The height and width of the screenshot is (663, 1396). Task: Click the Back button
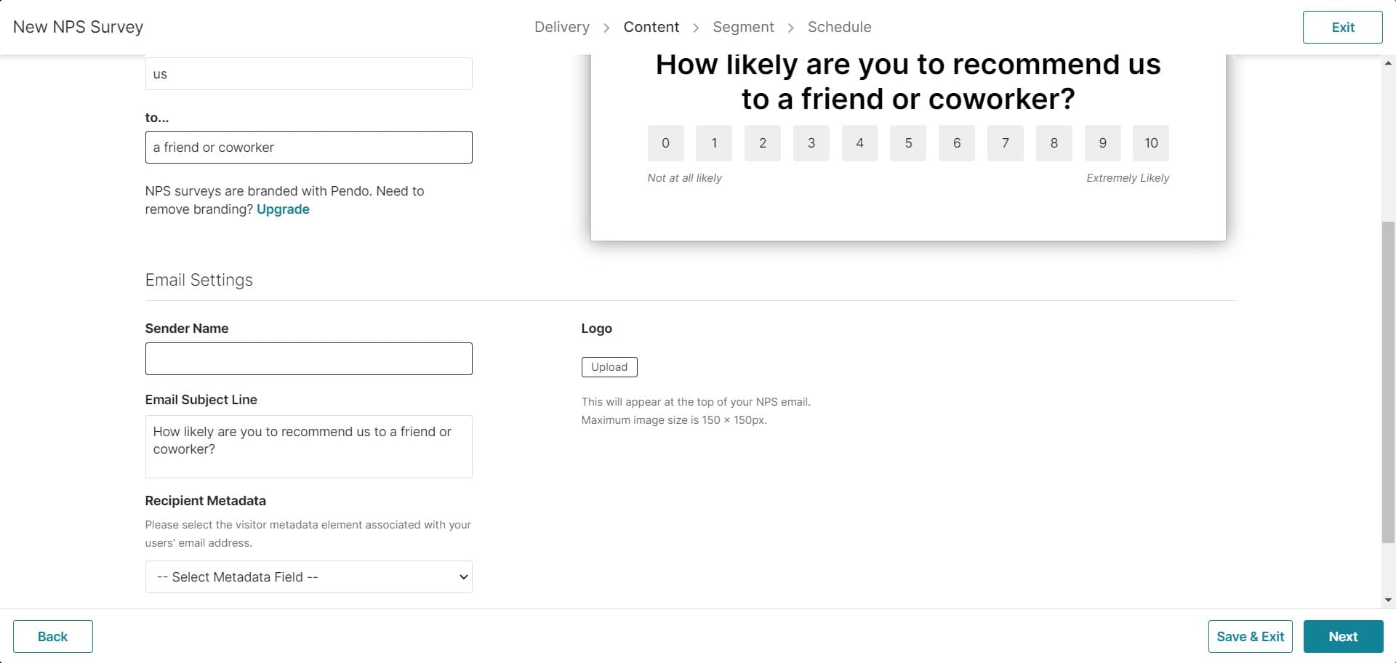pyautogui.click(x=52, y=636)
